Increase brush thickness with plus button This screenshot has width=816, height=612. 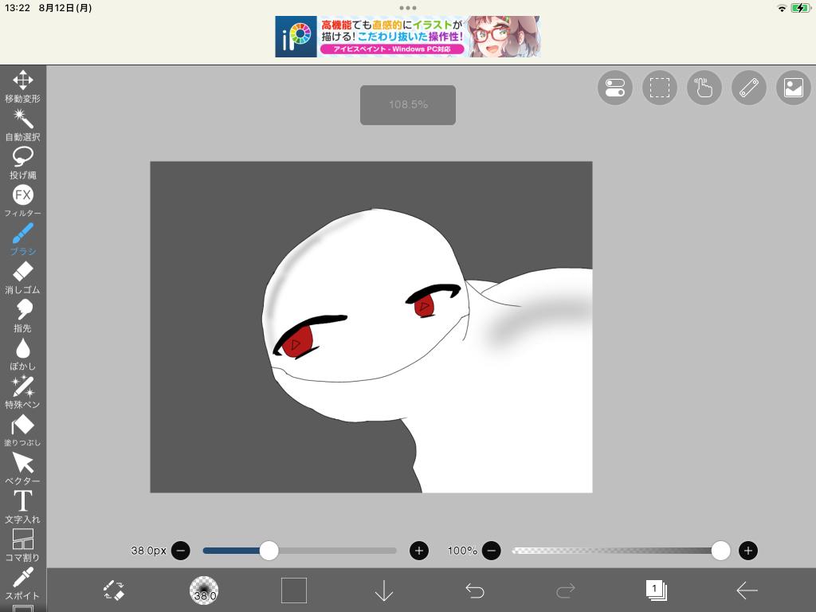point(419,551)
